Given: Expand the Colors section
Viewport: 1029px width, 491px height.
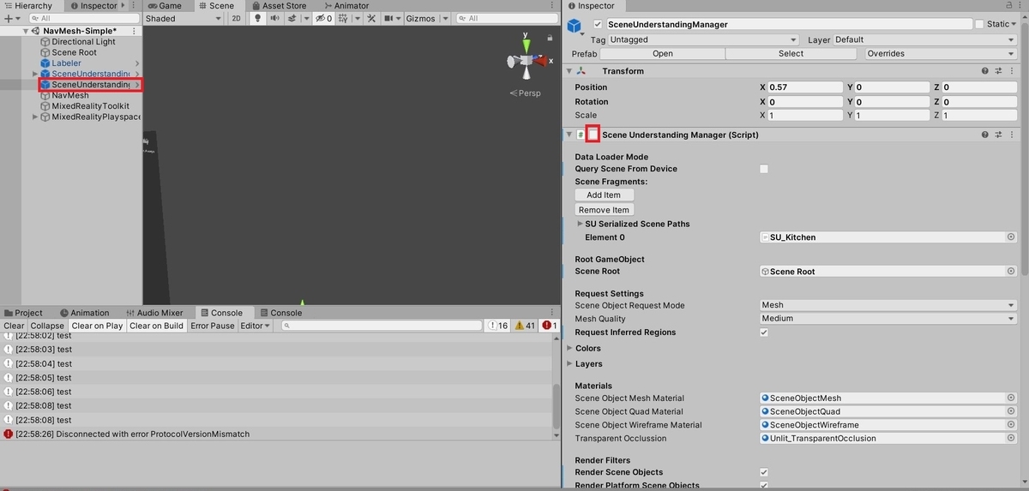Looking at the screenshot, I should pos(570,349).
